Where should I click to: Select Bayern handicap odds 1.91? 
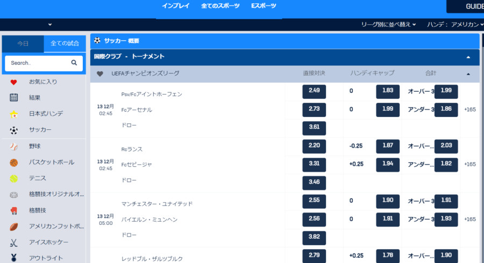pos(388,220)
